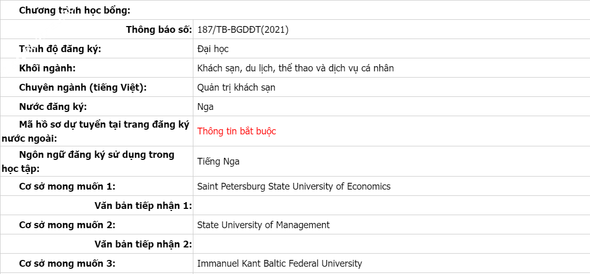Click the 'Khối ngành:' label
Viewport: 590px width, 274px height.
pyautogui.click(x=47, y=68)
